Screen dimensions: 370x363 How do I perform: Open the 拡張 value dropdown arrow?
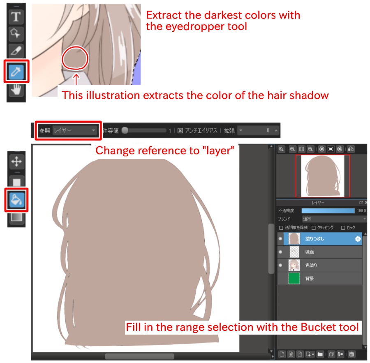point(241,130)
